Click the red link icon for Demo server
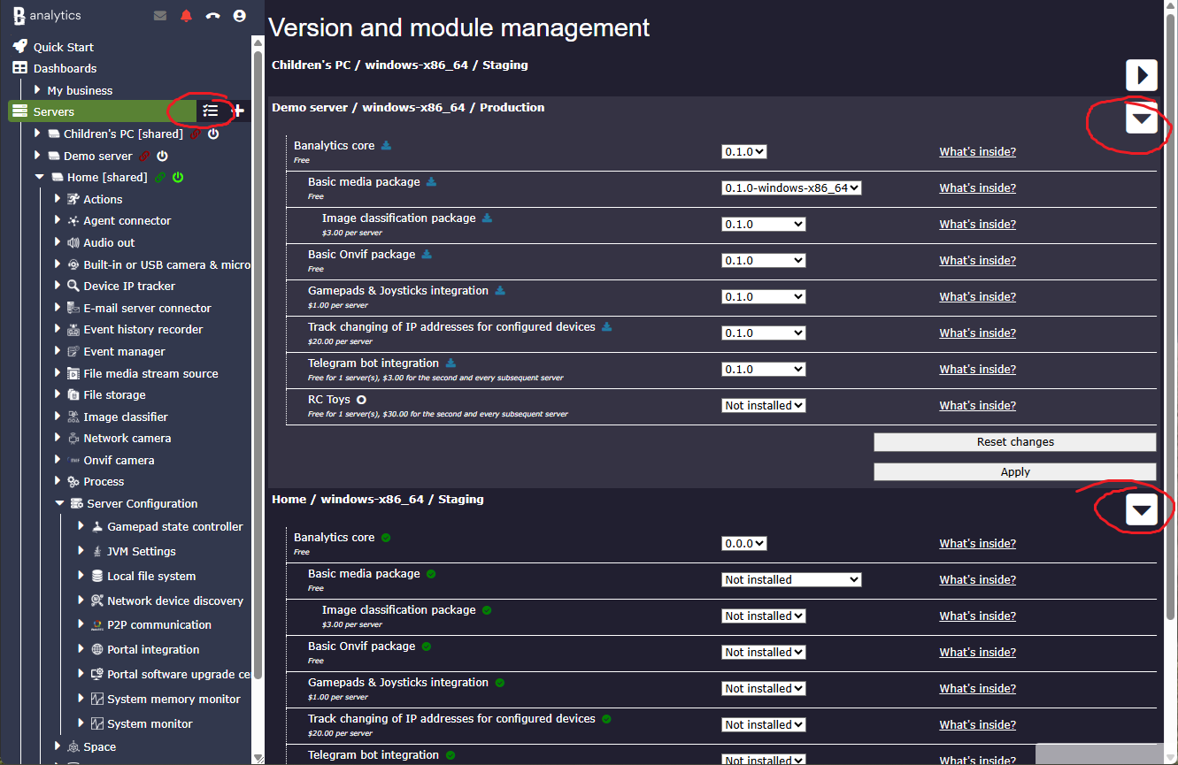The width and height of the screenshot is (1178, 765). [x=145, y=157]
